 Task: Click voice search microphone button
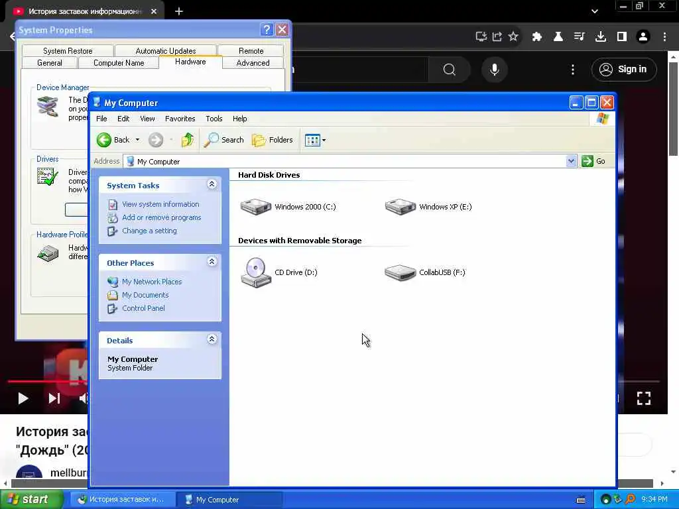[494, 69]
